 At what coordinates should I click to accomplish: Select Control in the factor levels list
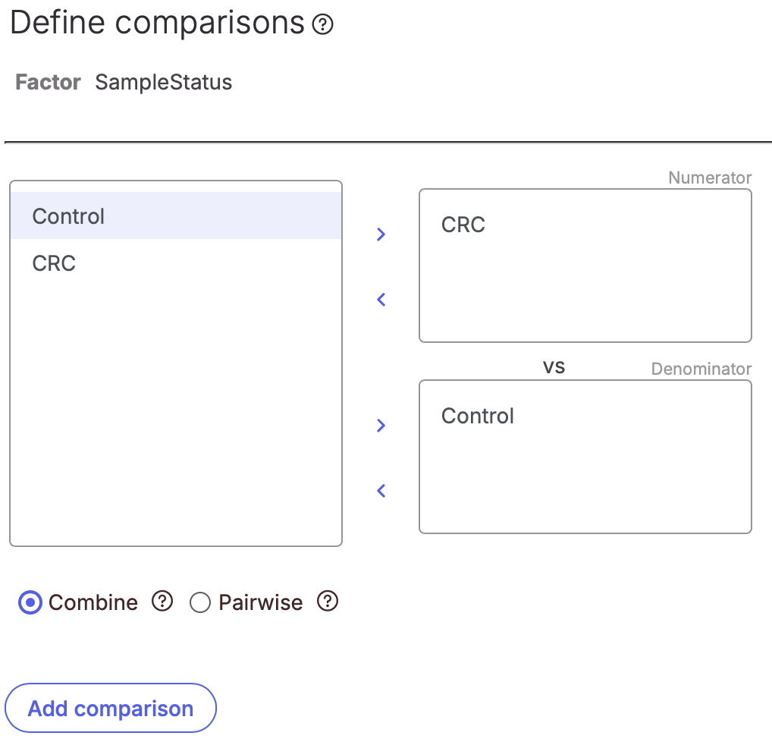[176, 215]
